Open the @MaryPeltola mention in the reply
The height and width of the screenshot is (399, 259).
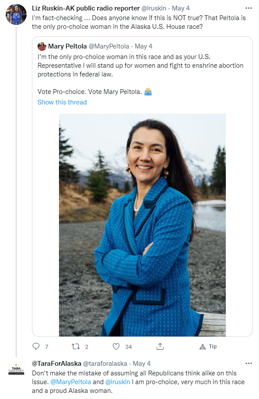pyautogui.click(x=71, y=382)
